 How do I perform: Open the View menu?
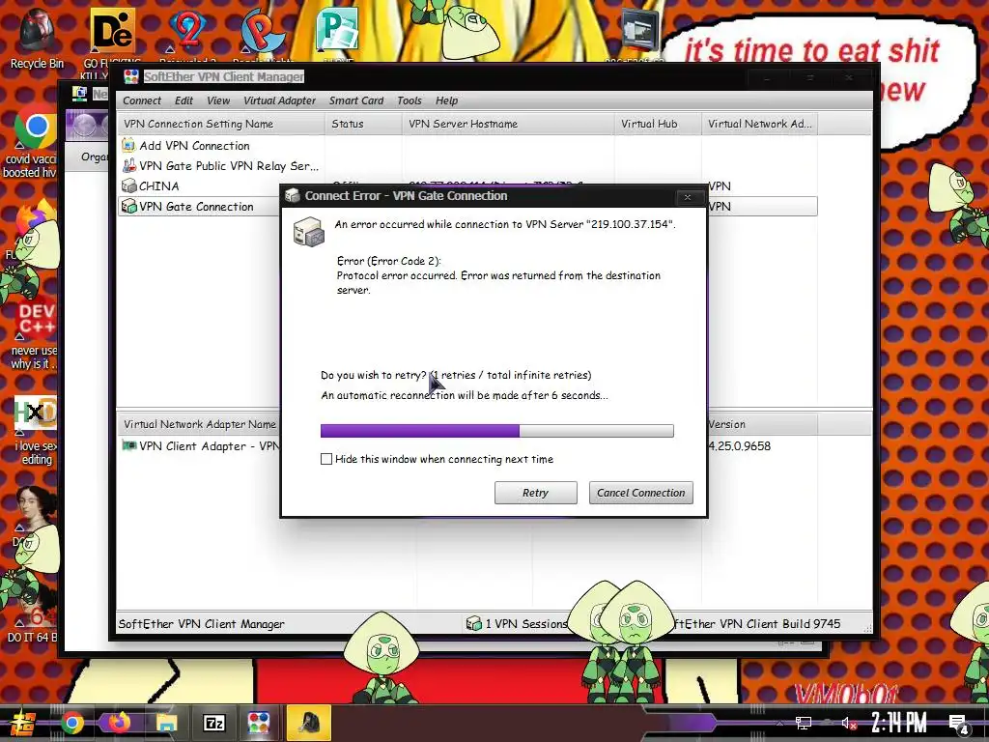(x=218, y=100)
